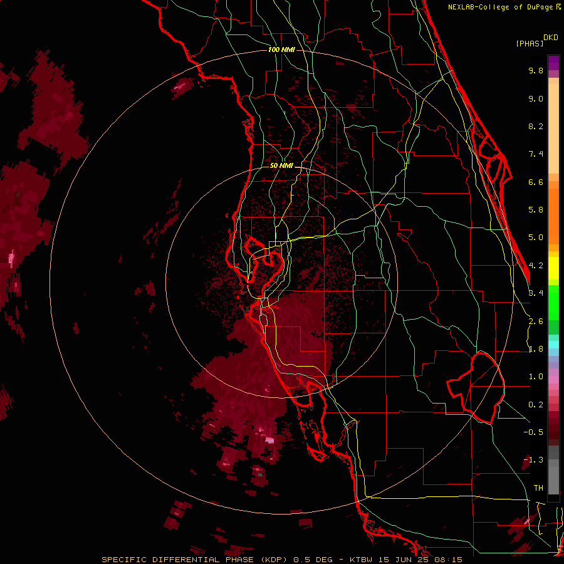Image resolution: width=564 pixels, height=564 pixels.
Task: Click the 6.6 scale label
Action: click(x=536, y=182)
